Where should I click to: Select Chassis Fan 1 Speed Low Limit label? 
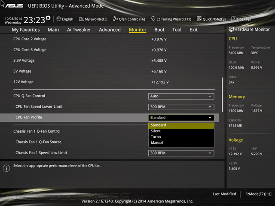[x=41, y=153]
